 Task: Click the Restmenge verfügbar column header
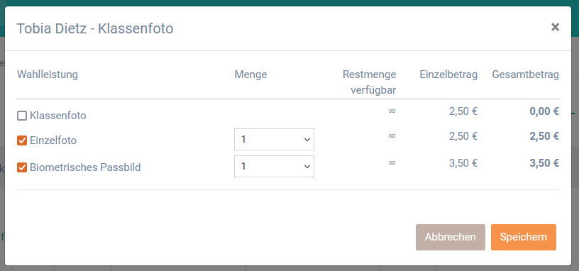click(369, 82)
